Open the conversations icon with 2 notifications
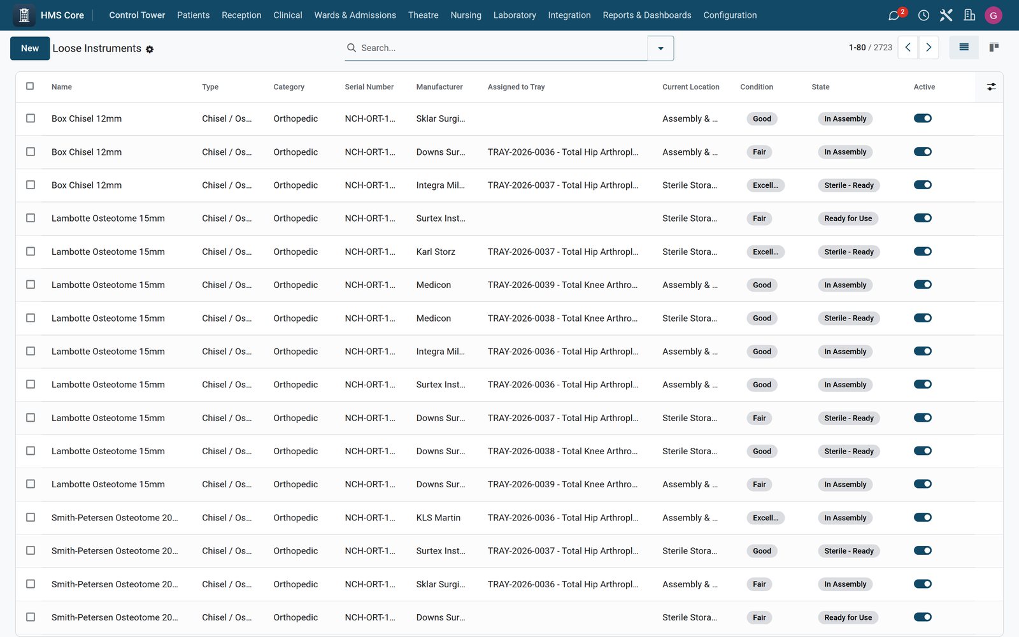Screen dimensions: 1019x637 coord(894,15)
